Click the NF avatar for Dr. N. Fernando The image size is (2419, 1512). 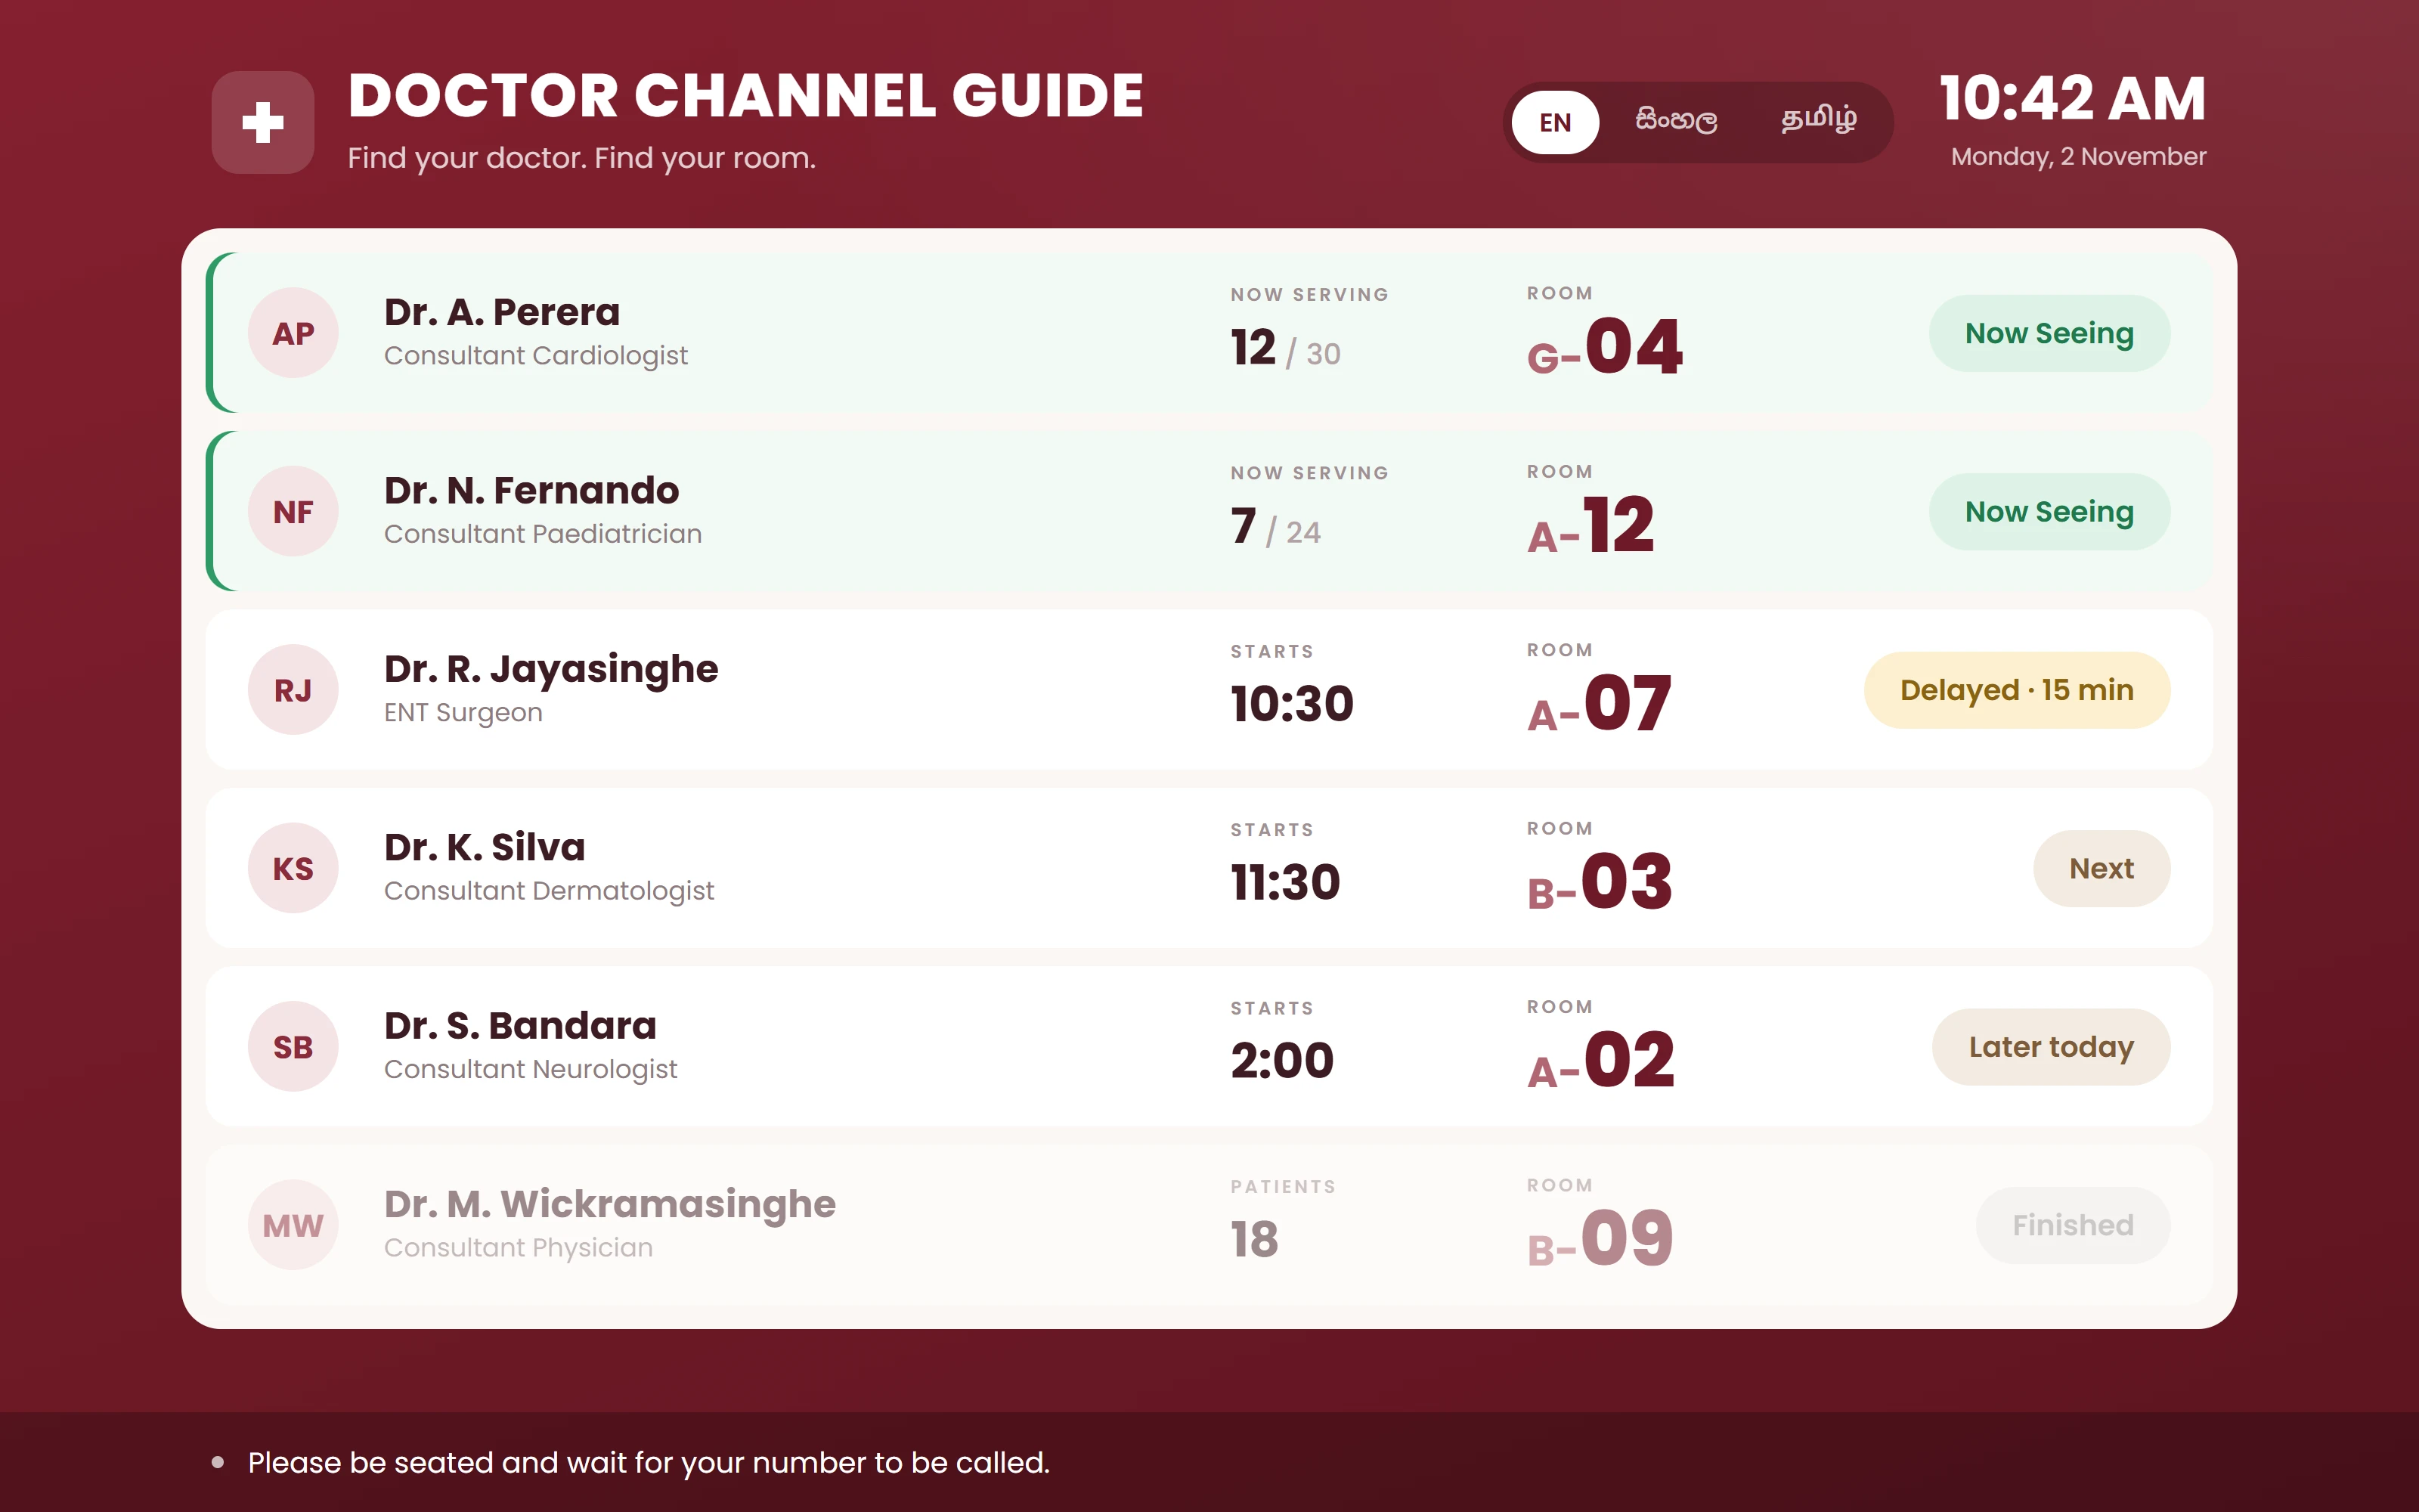click(x=293, y=512)
